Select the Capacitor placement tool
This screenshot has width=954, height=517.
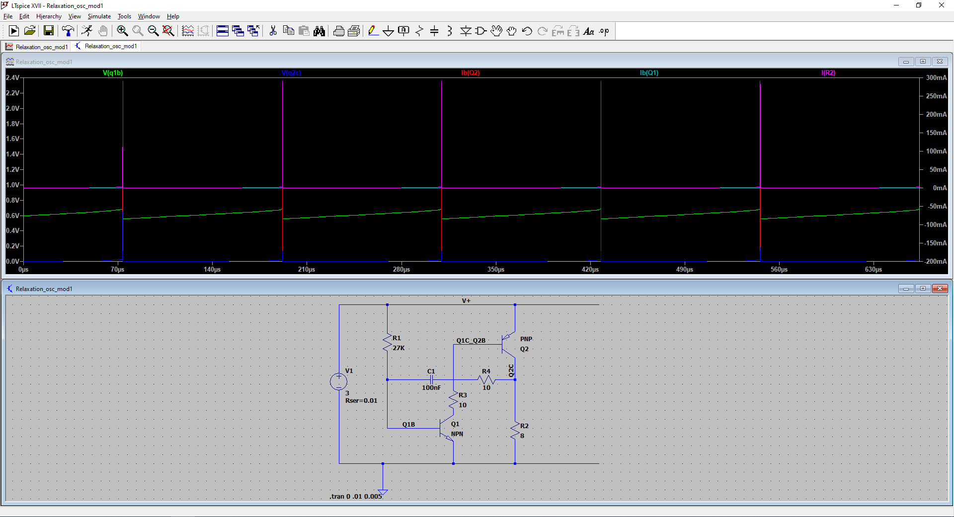(434, 31)
